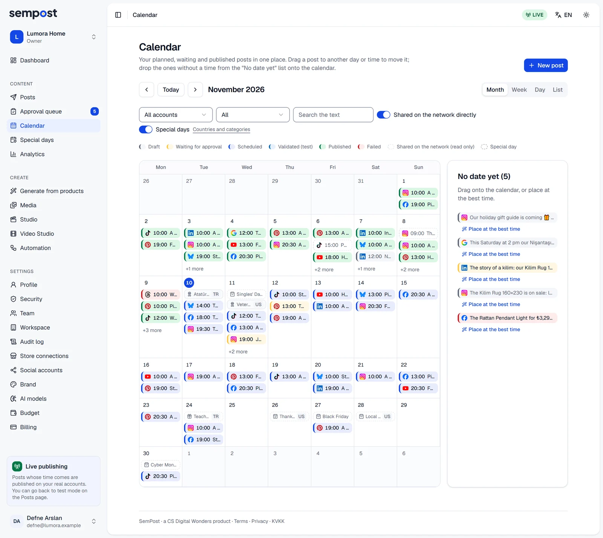
Task: Open Special days in the sidebar
Action: 54,140
